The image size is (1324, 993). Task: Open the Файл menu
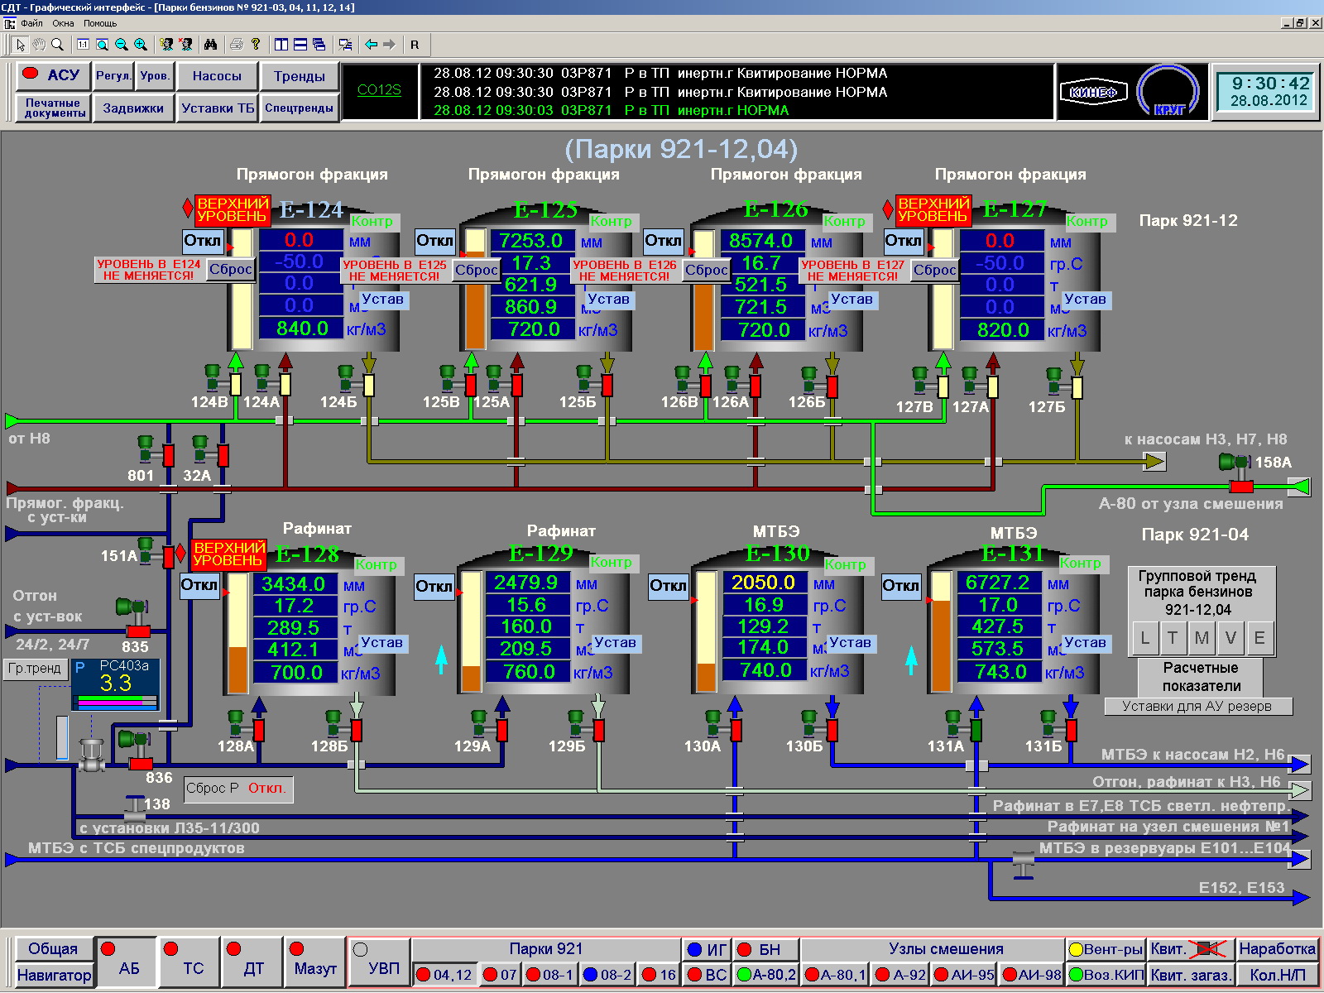[32, 23]
